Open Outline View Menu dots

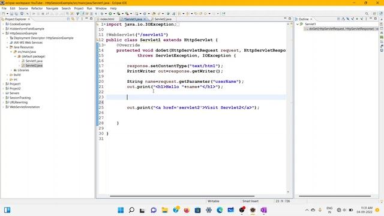(366, 19)
